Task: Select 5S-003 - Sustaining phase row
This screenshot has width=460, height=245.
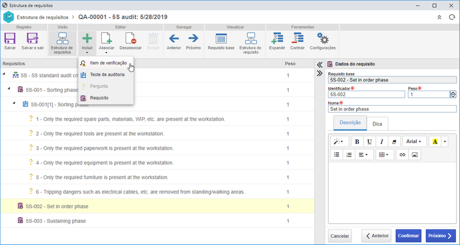Action: click(157, 221)
